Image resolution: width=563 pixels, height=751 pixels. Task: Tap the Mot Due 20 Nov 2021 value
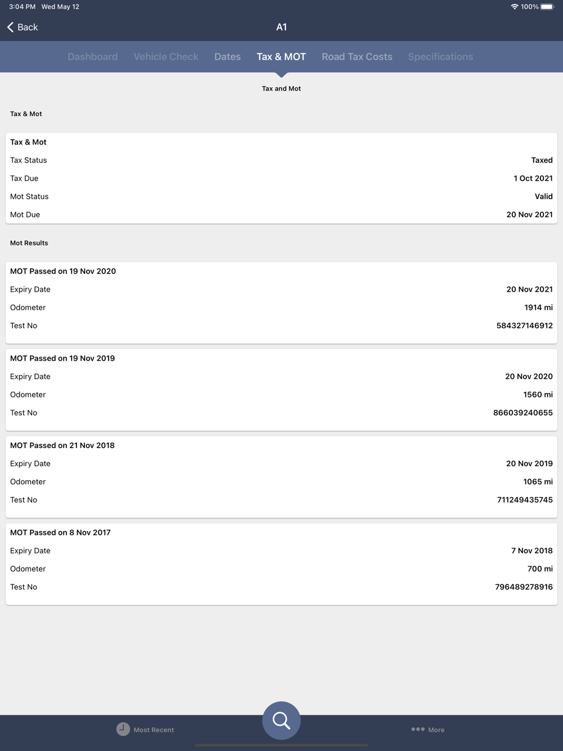tap(529, 214)
